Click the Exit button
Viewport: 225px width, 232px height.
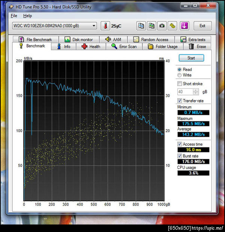click(x=202, y=26)
